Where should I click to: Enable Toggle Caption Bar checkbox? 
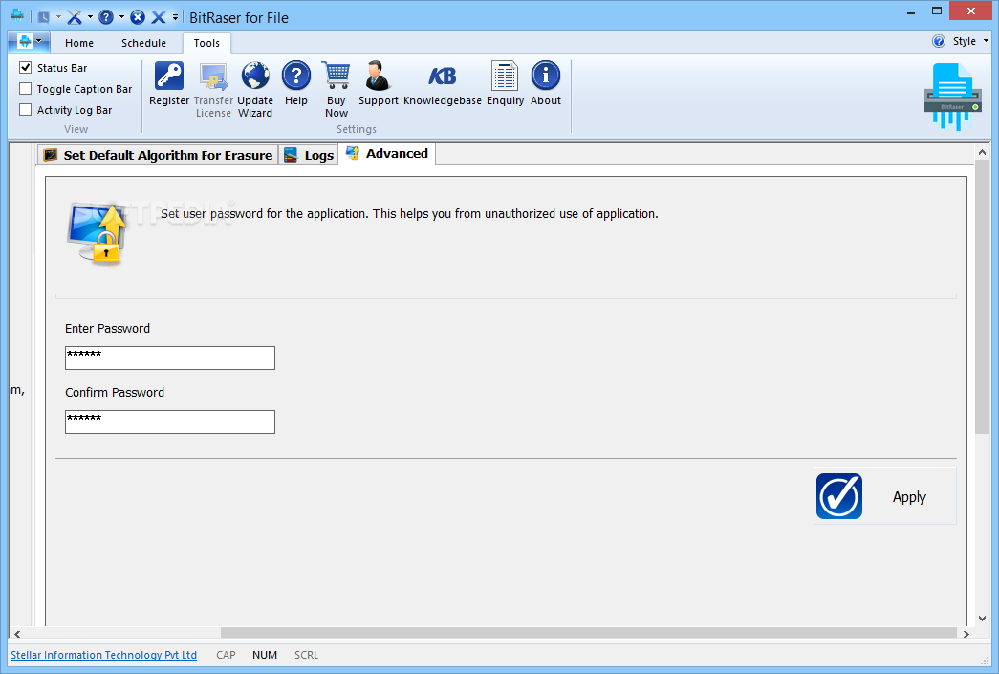pyautogui.click(x=26, y=89)
